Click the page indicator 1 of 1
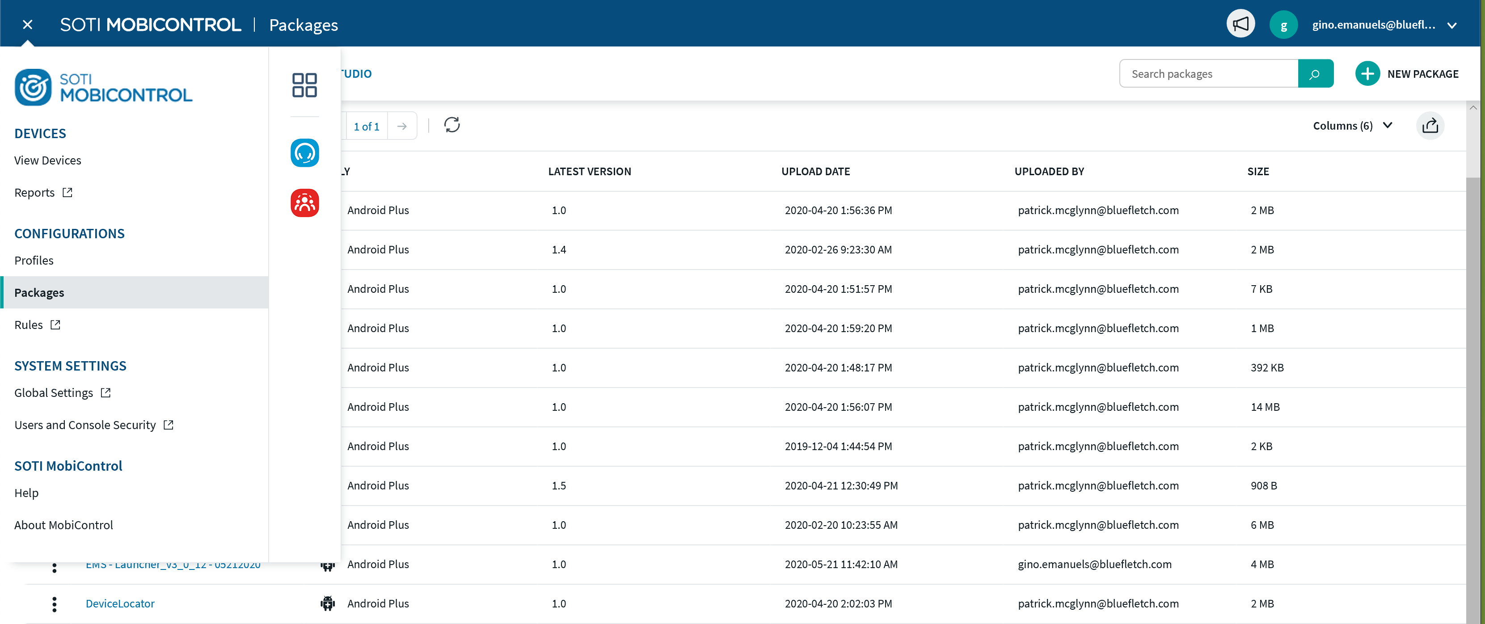This screenshot has width=1485, height=624. (367, 126)
